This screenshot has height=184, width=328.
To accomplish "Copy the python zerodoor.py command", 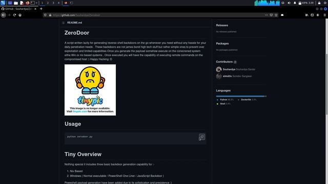I will pyautogui.click(x=202, y=137).
